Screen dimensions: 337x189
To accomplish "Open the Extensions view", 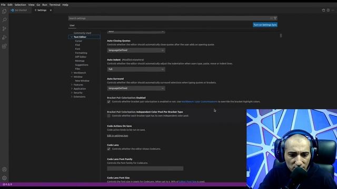I will 4,46.
